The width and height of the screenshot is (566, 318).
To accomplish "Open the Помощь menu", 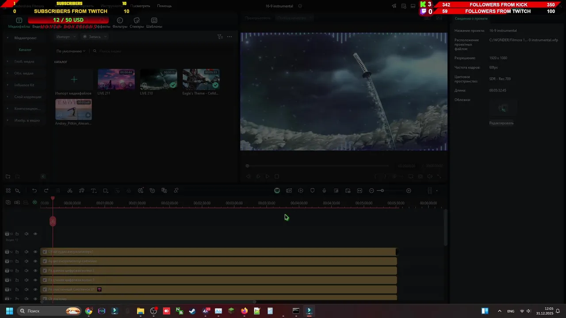I will click(164, 6).
